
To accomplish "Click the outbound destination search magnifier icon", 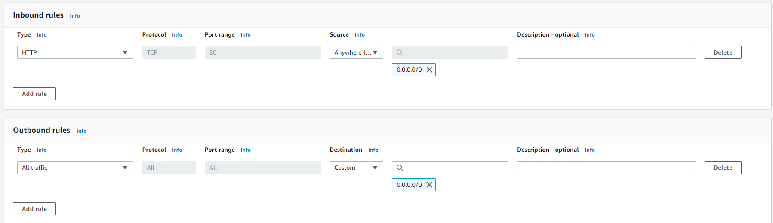I will 400,168.
